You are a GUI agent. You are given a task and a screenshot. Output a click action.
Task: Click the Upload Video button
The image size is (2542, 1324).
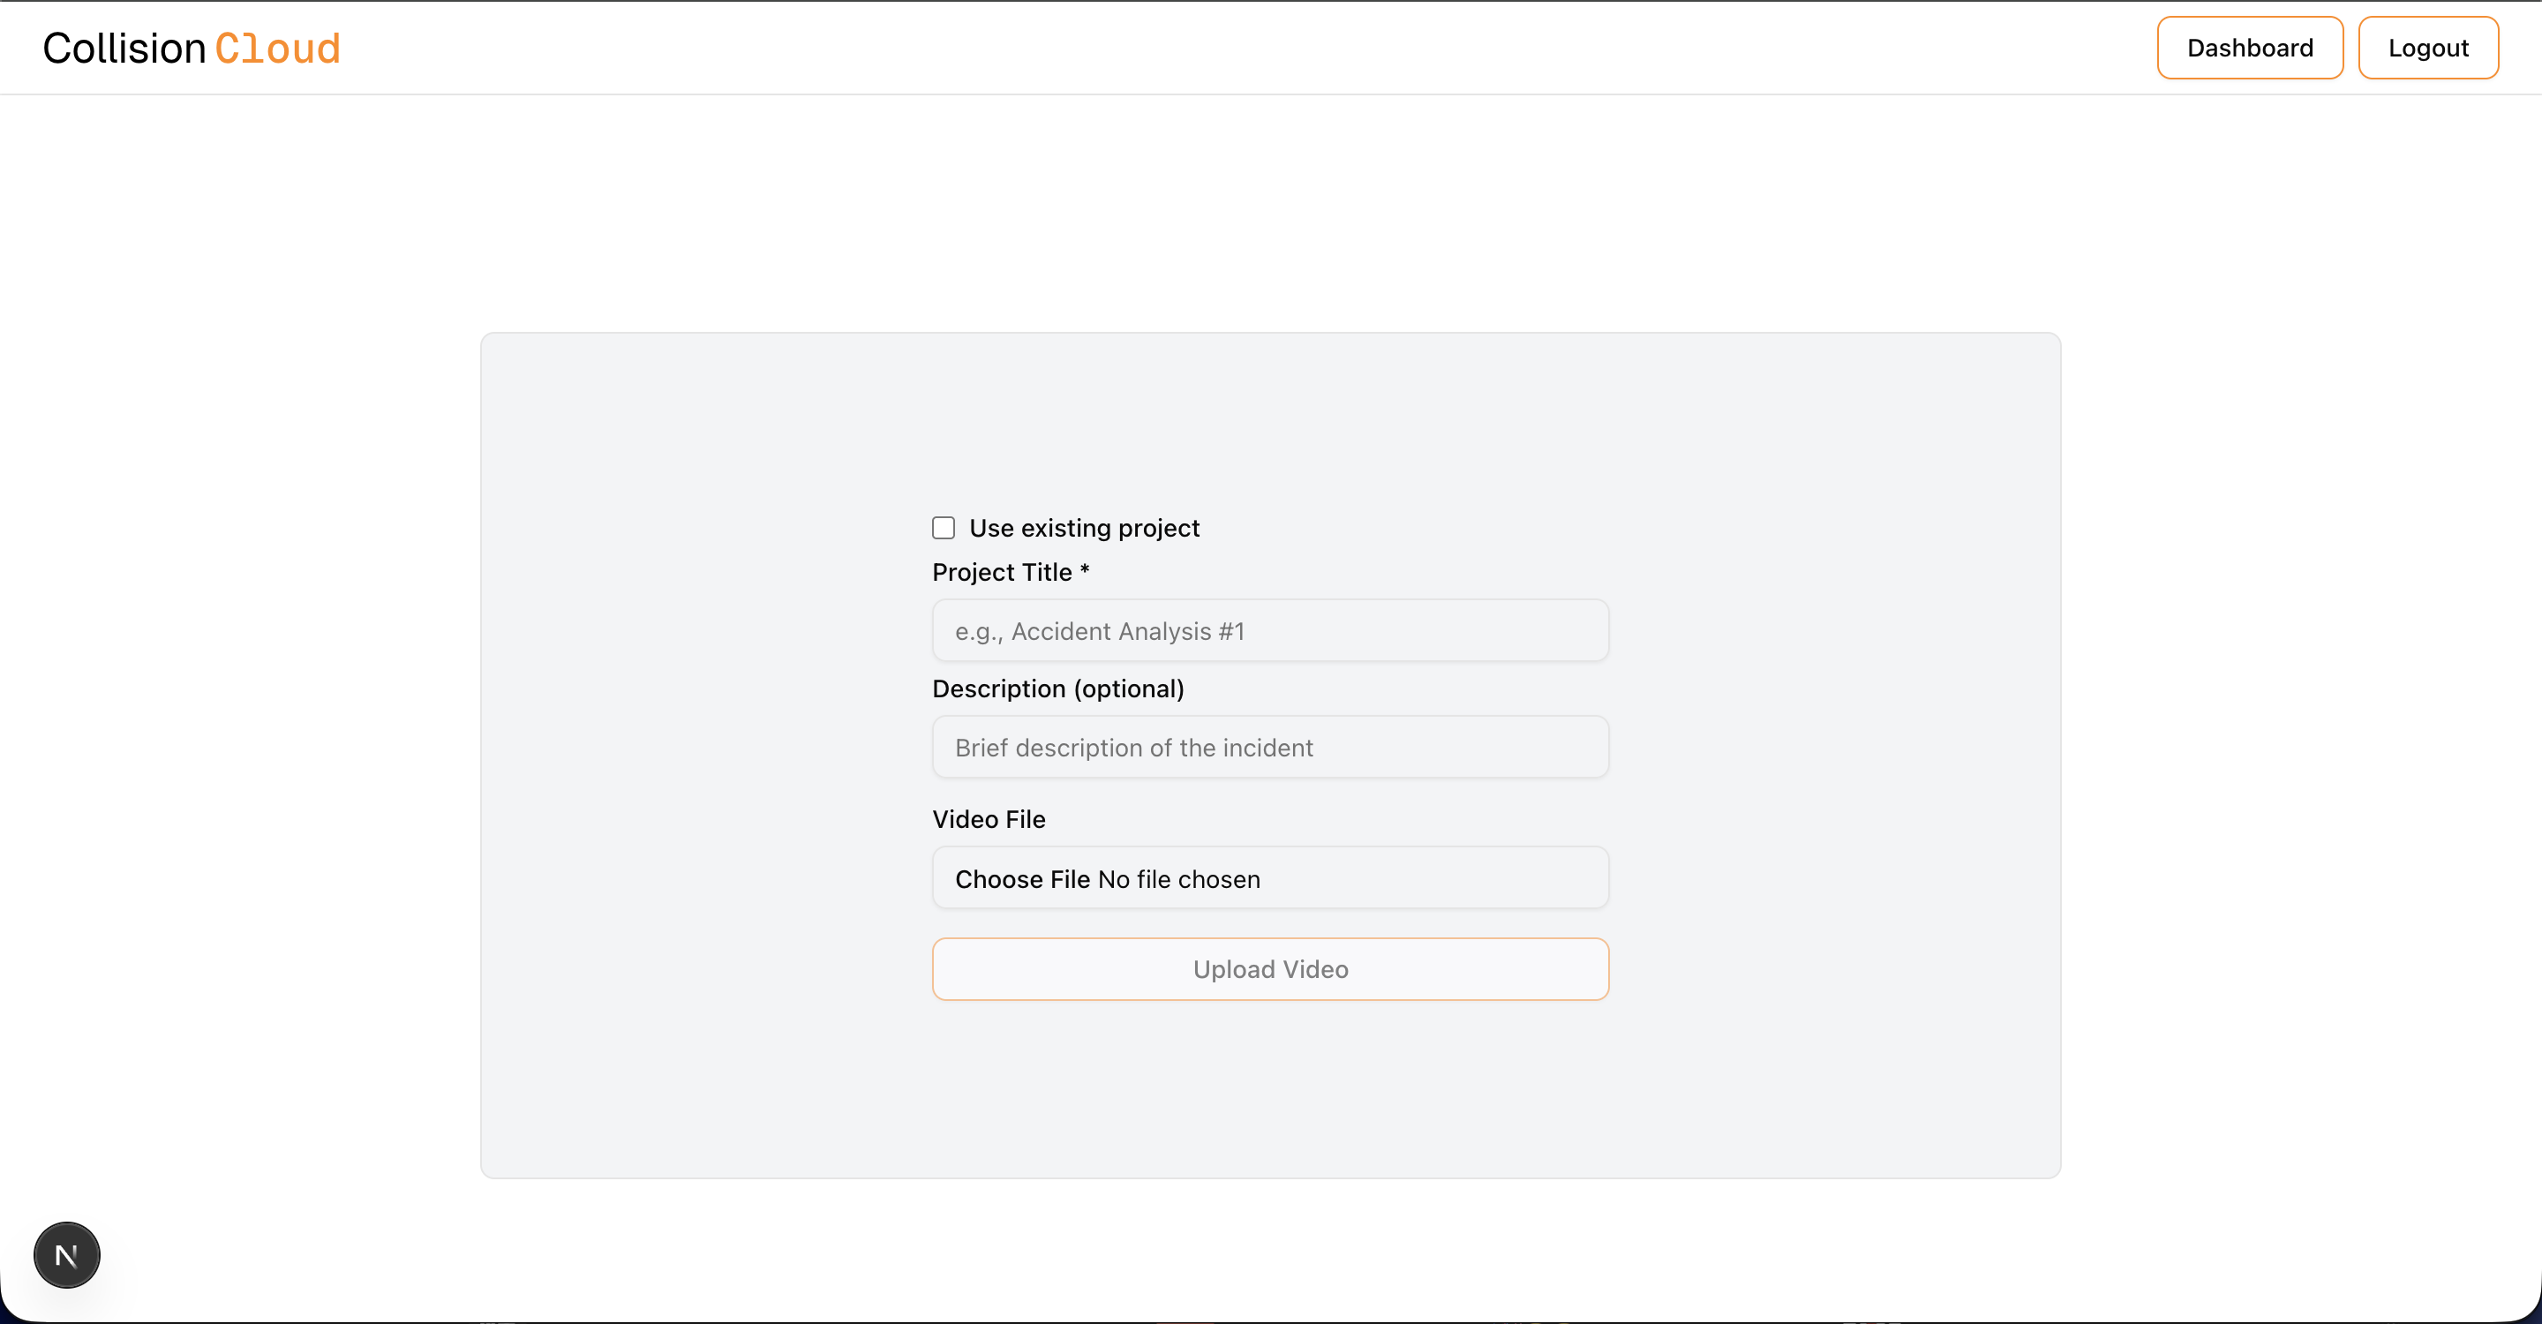tap(1270, 969)
